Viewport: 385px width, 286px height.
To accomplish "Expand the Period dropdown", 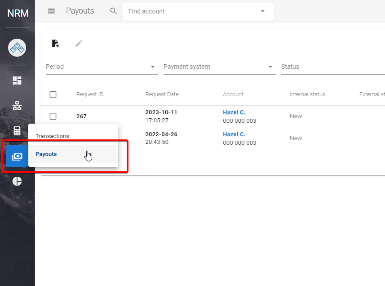I will coord(152,67).
